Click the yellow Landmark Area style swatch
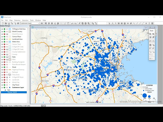 pos(10,39)
